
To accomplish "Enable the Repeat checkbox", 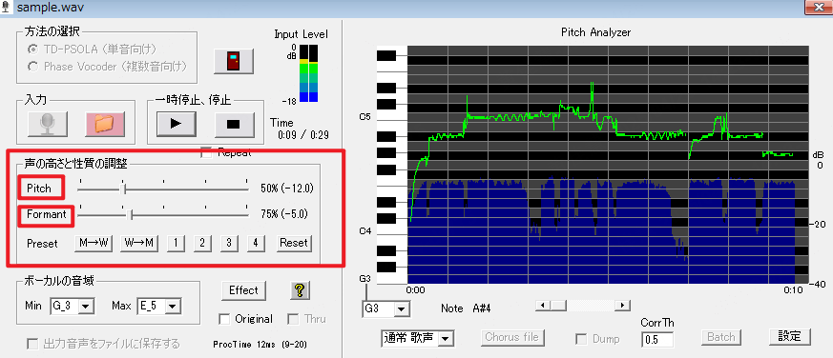I will click(x=207, y=153).
